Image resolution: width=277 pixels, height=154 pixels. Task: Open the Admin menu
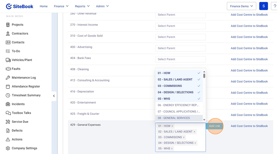click(102, 6)
